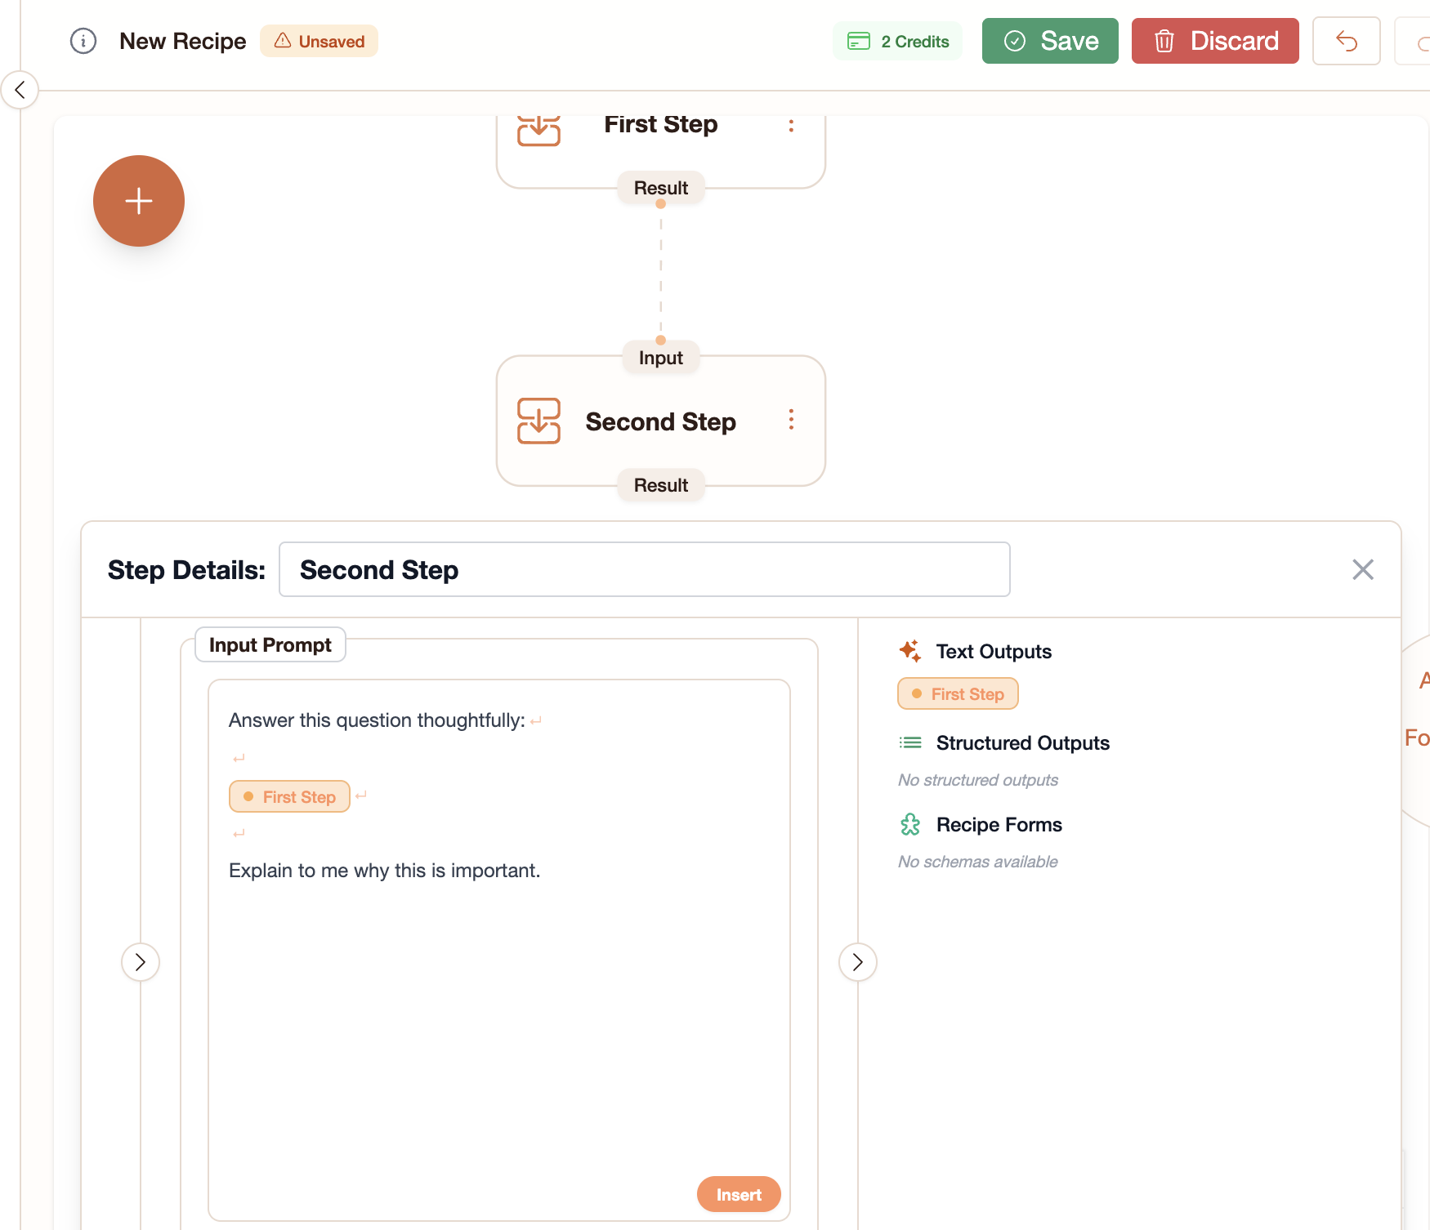
Task: Open Second Step's three-dot options menu
Action: [791, 420]
